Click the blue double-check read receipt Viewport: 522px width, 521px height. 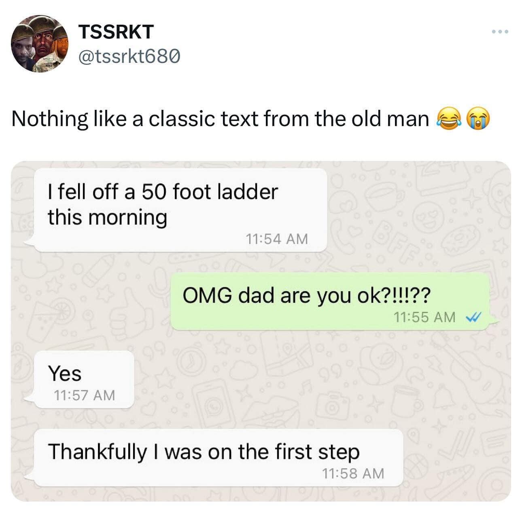click(x=473, y=317)
